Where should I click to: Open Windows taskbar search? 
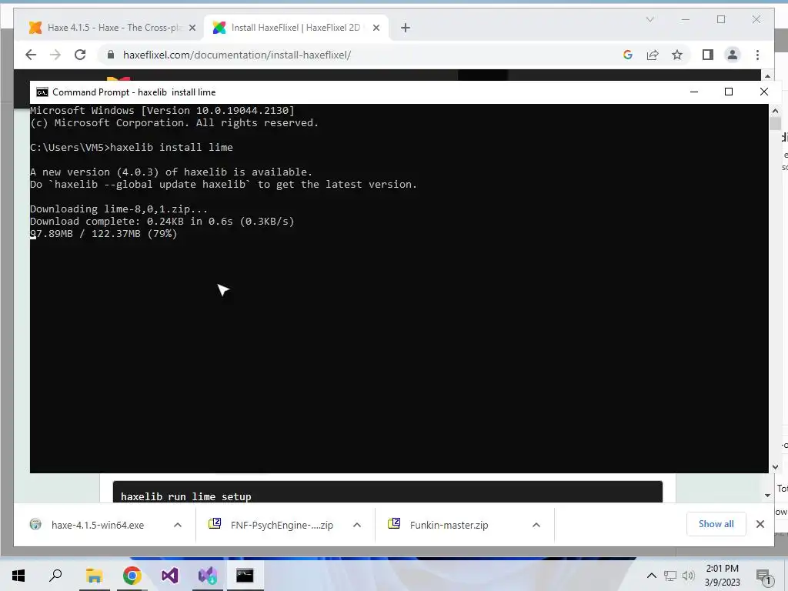[x=55, y=576]
